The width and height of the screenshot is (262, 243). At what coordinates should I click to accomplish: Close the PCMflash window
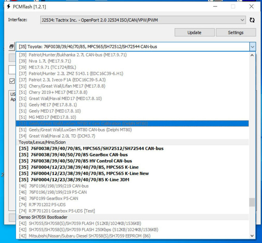(251, 7)
